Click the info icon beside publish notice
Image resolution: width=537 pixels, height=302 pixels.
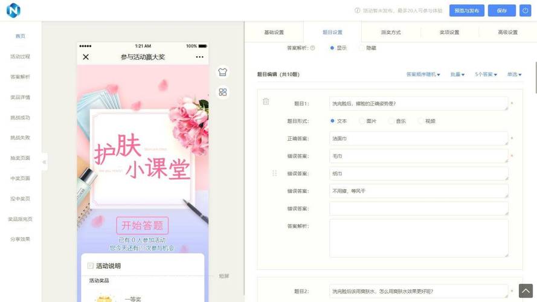click(357, 11)
